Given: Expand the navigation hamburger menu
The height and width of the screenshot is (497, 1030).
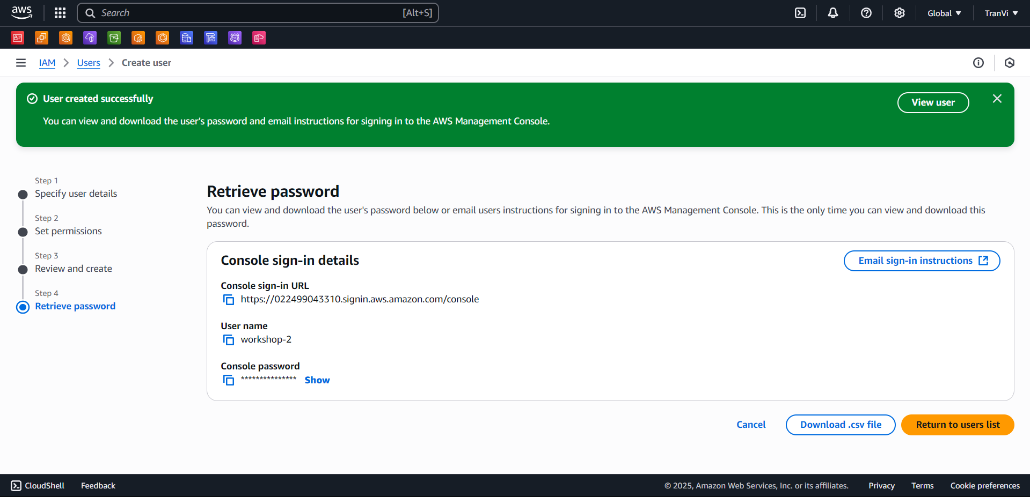Looking at the screenshot, I should (x=20, y=62).
